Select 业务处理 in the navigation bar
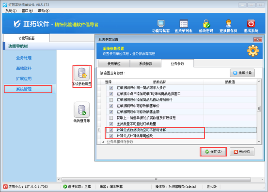268x192 pixels. [x=24, y=58]
